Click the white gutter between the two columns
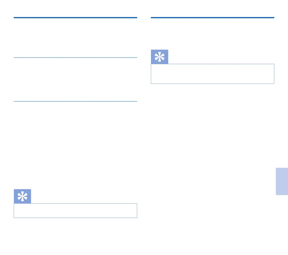Viewport: 288px width, 255px height. coord(144,122)
